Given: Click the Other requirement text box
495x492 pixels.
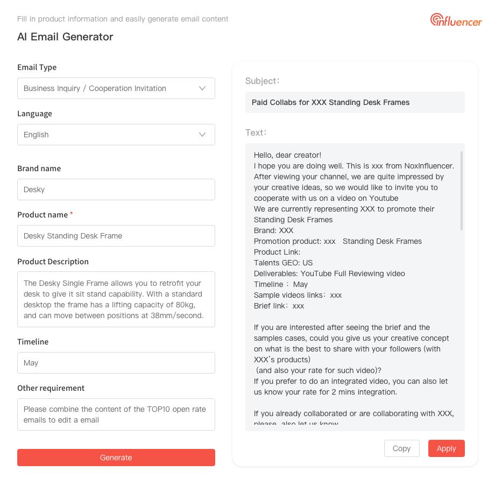Looking at the screenshot, I should [116, 414].
